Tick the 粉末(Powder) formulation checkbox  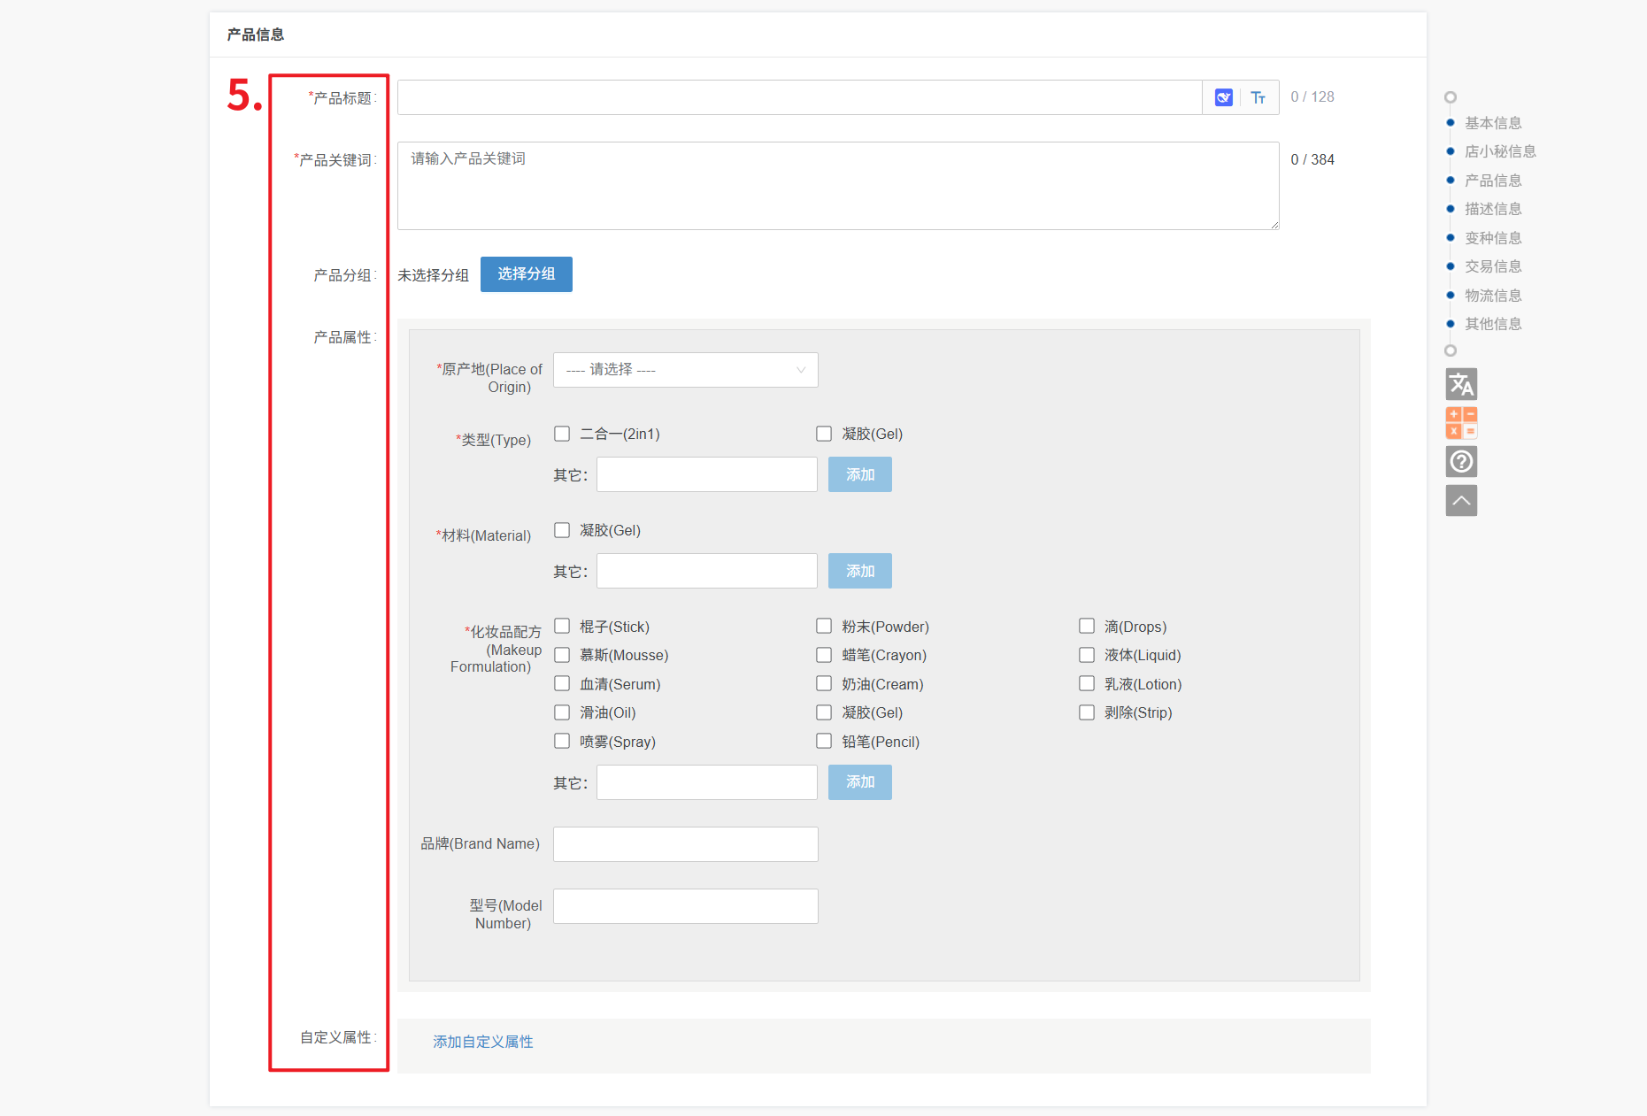tap(824, 627)
